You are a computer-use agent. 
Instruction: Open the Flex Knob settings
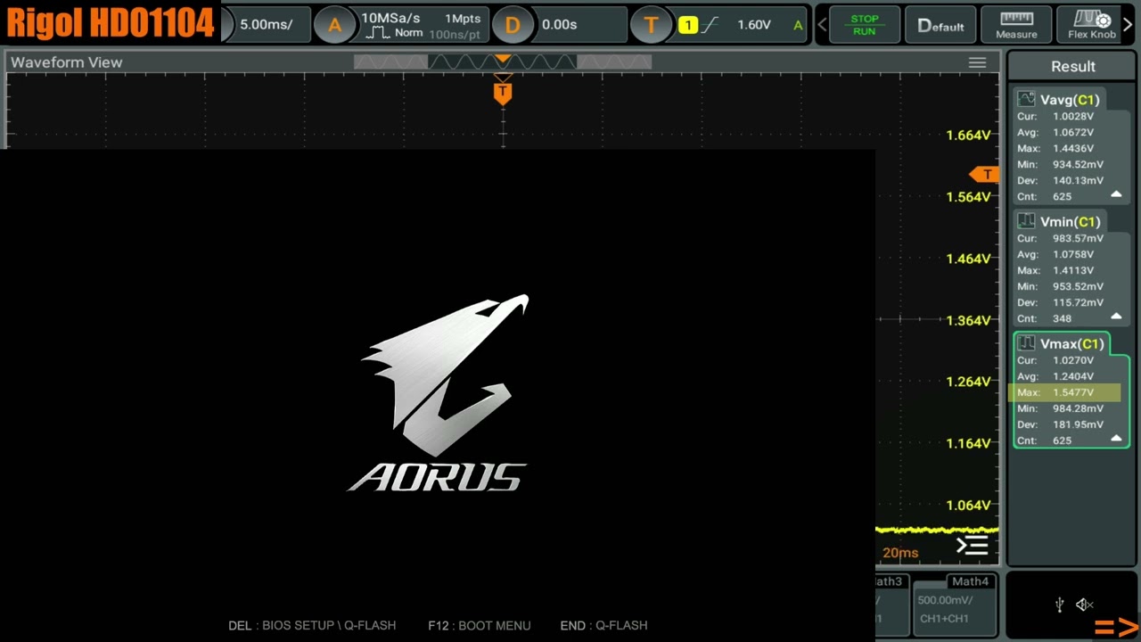[1092, 25]
